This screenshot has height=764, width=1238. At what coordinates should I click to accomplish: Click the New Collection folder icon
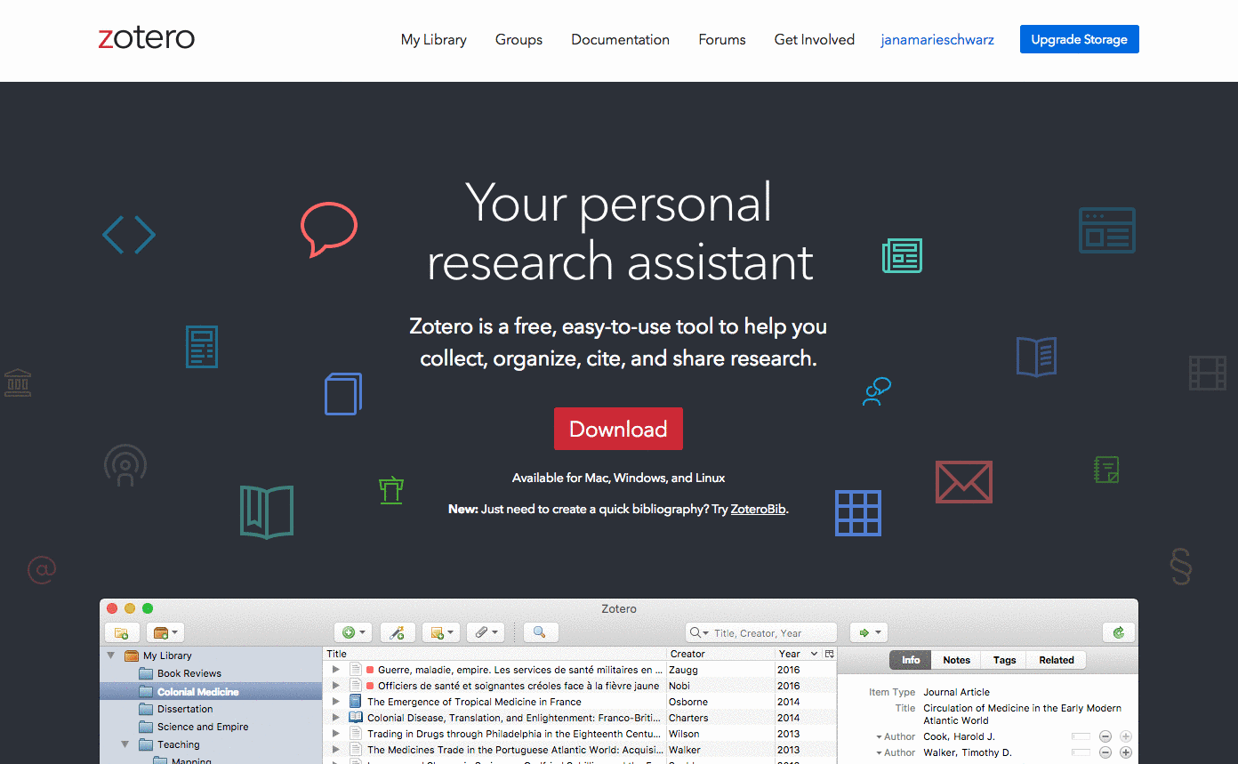coord(122,632)
